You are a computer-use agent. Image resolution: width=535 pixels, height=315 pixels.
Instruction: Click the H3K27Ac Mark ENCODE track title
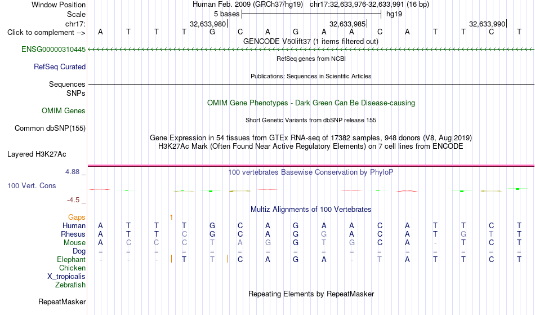[311, 147]
